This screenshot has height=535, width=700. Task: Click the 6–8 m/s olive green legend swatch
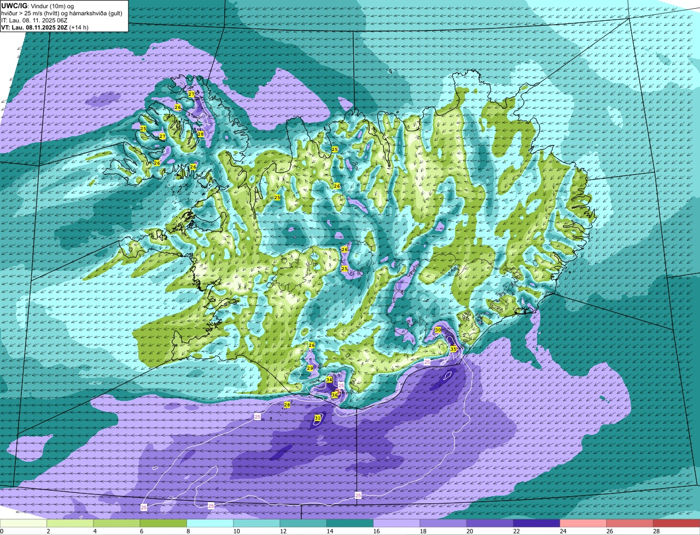point(164,524)
